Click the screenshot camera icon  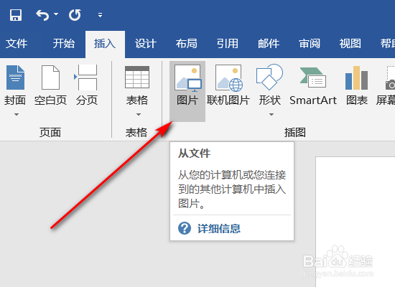coord(390,85)
